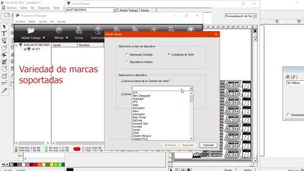Screen dimensions: 304x171
Task: Click the no-fill X swatch in palette
Action: tap(11, 165)
